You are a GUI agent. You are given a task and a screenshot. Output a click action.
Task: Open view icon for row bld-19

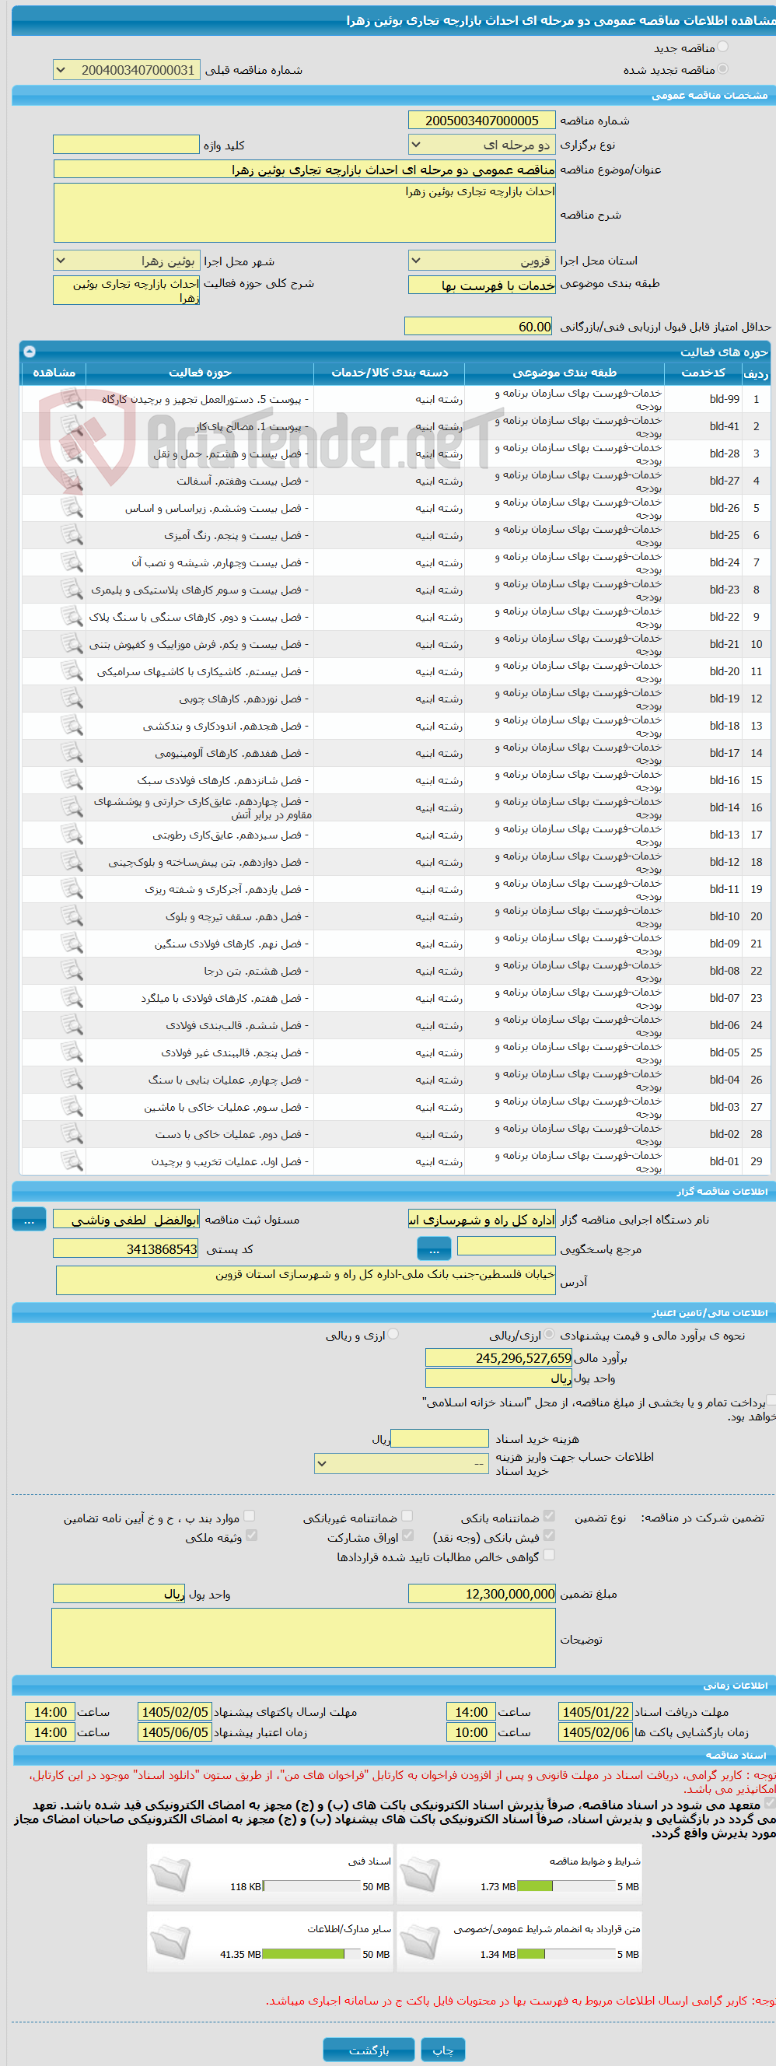72,699
